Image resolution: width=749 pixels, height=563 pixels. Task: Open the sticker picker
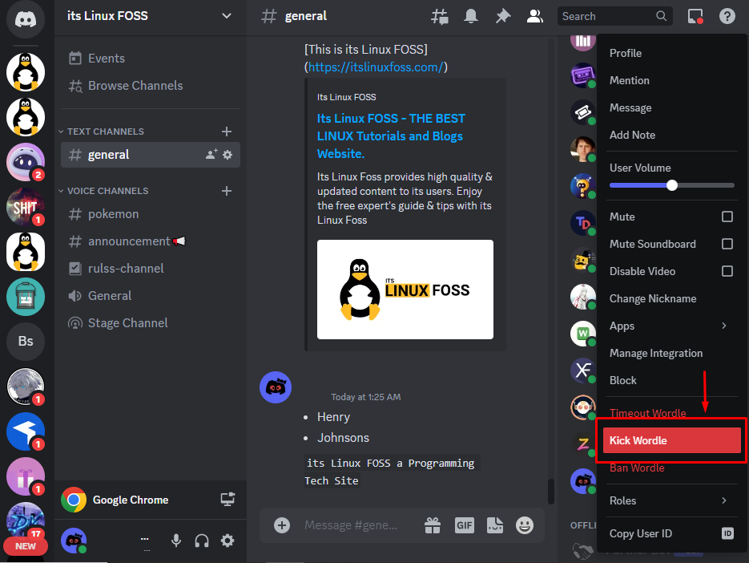(x=495, y=525)
